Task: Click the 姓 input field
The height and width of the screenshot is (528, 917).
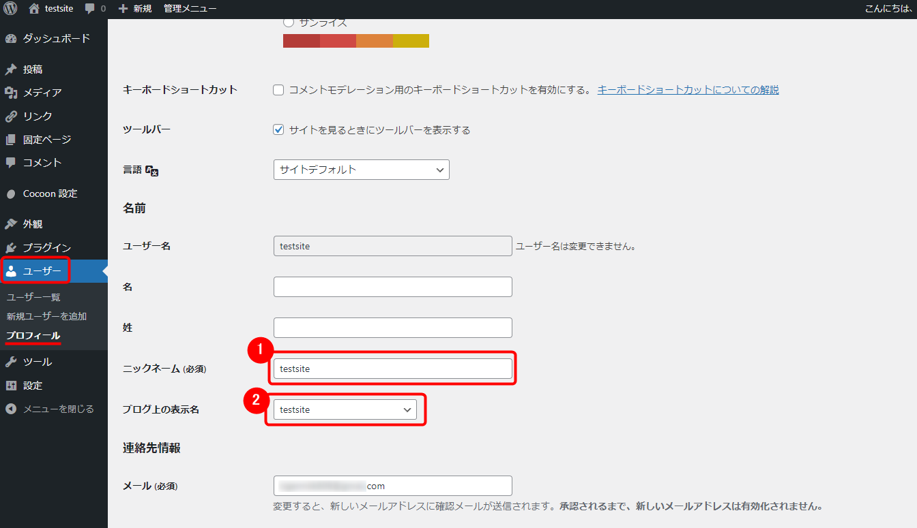Action: click(x=392, y=328)
